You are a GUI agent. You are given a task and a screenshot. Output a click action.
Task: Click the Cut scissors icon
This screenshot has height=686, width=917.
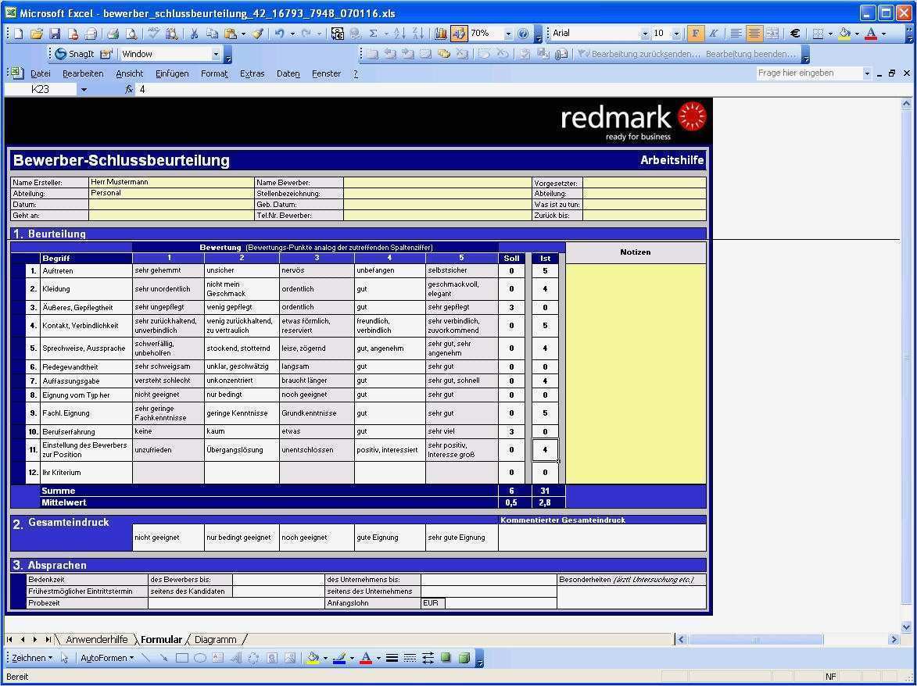point(192,34)
